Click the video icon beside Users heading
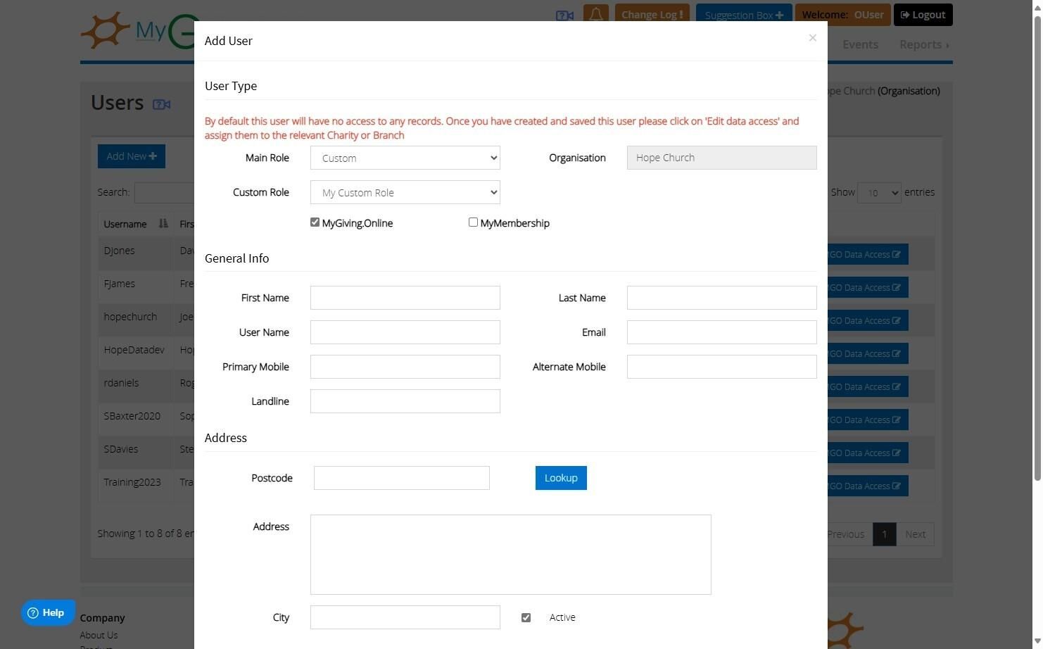 (162, 104)
